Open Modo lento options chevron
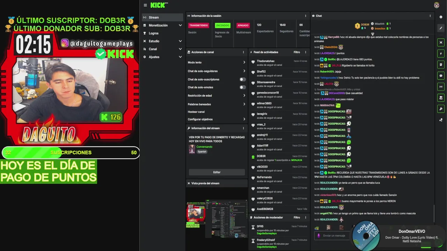447x251 pixels. [244, 62]
